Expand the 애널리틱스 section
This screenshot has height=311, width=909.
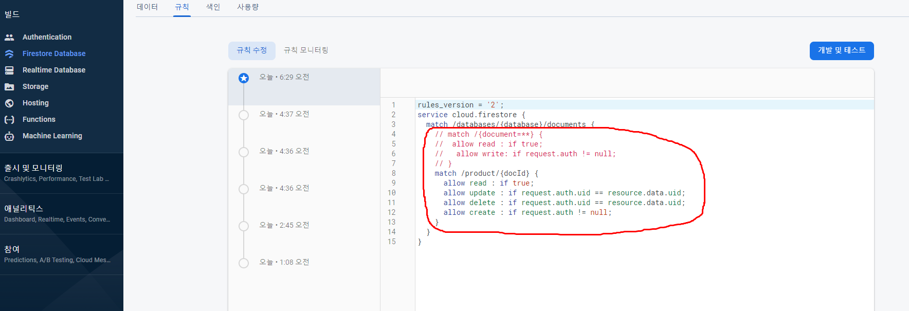coord(62,214)
